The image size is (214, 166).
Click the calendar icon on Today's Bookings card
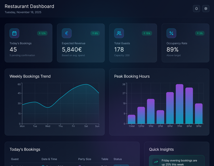point(14,33)
